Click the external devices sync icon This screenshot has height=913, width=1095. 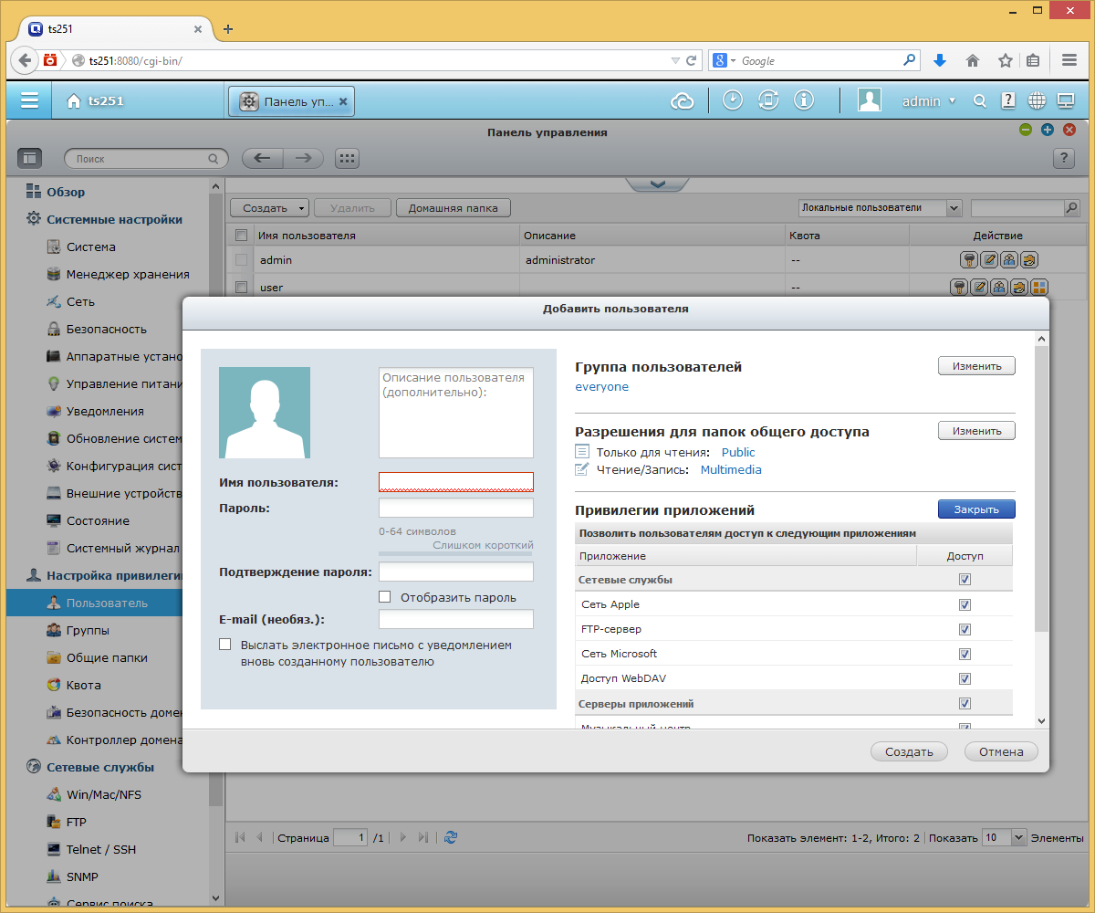point(768,100)
